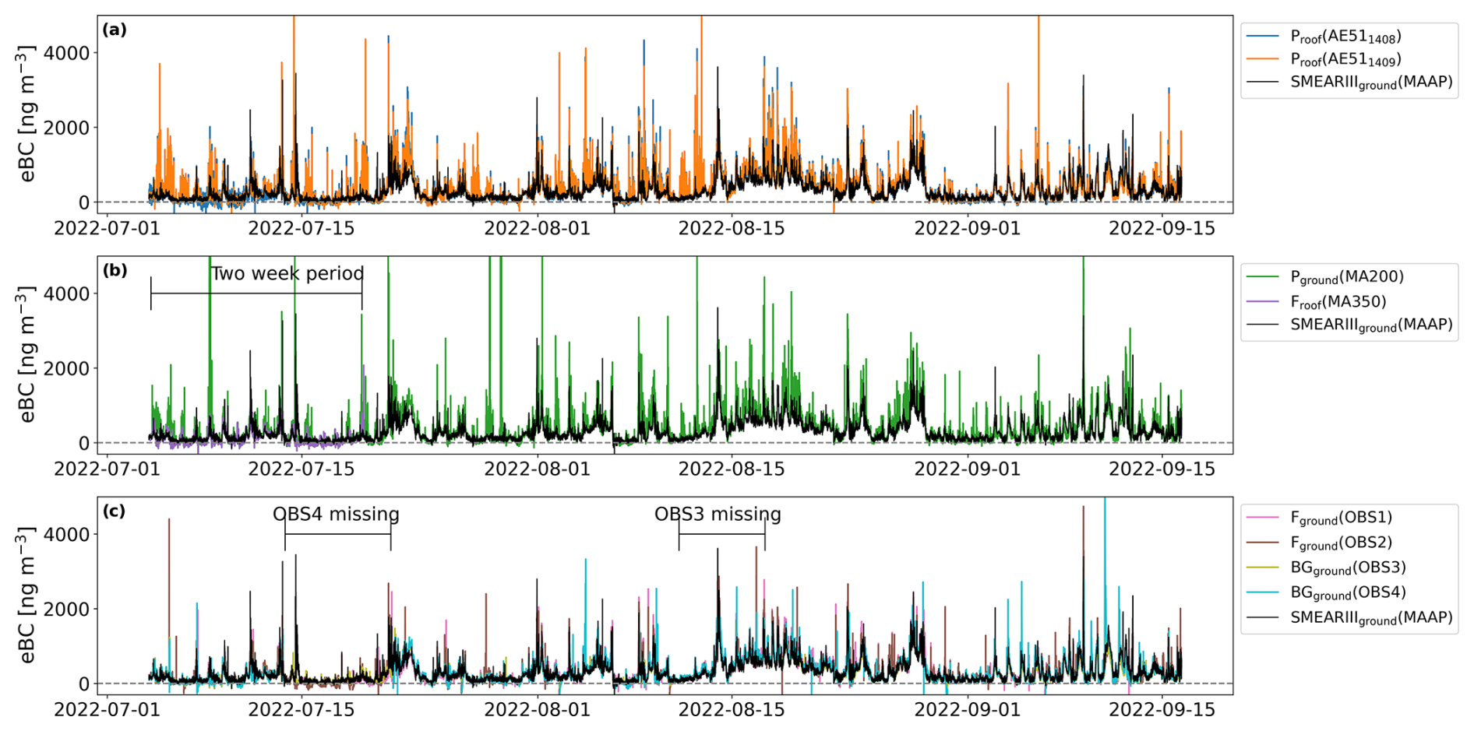Image resolution: width=1474 pixels, height=731 pixels.
Task: Click the 2022-08-01 date label under panel (b)
Action: tap(538, 469)
